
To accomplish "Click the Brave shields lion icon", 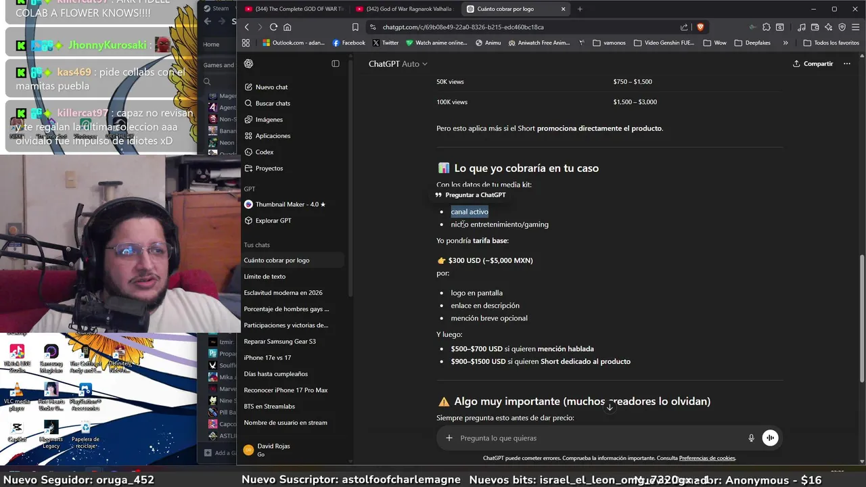I will (x=700, y=27).
